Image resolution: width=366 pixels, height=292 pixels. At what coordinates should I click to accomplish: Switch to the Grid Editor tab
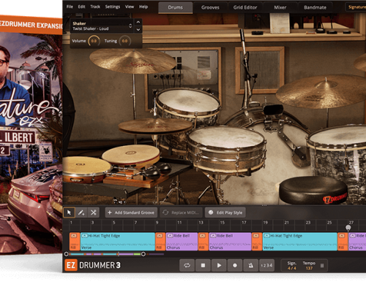(x=245, y=7)
